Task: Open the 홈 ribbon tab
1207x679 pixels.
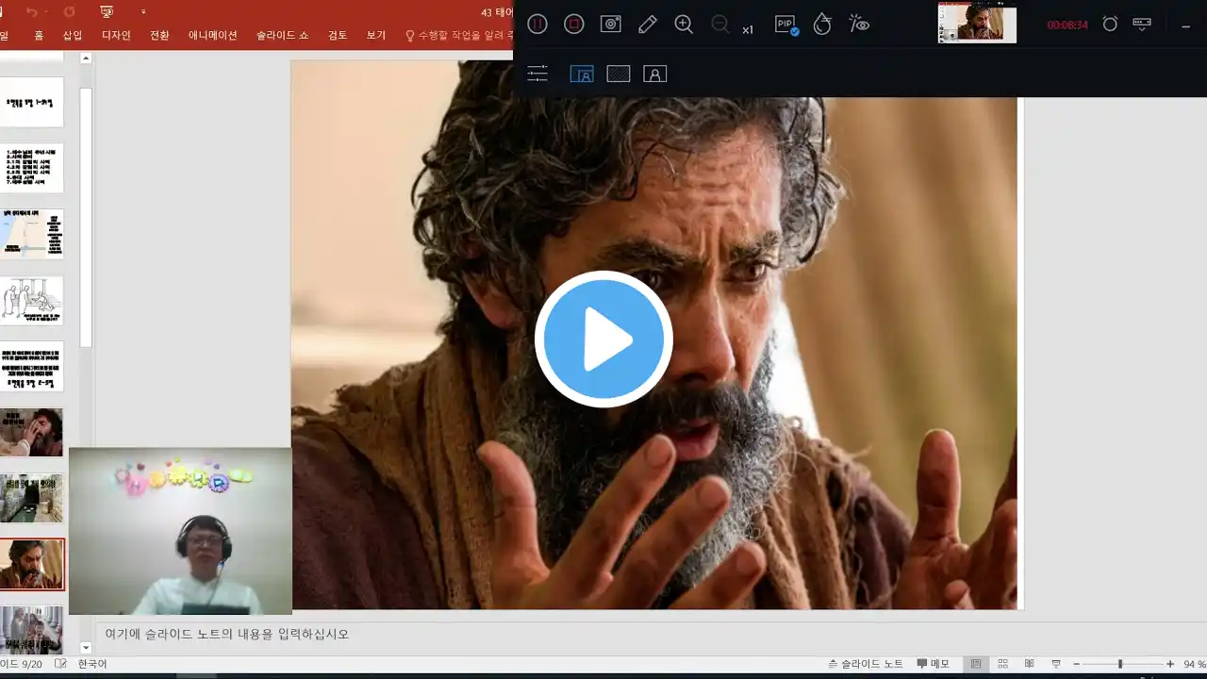Action: click(39, 36)
